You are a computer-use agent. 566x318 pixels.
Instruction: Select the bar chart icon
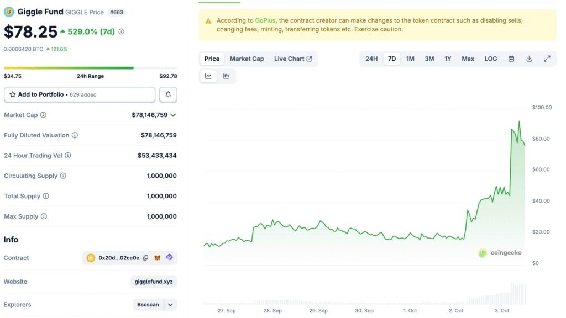pyautogui.click(x=226, y=76)
